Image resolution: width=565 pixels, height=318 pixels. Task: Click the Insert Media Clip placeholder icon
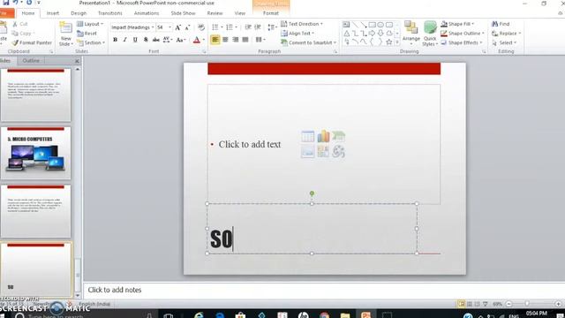[339, 152]
